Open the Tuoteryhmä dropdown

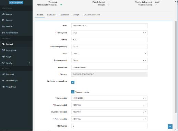pyautogui.click(x=109, y=33)
